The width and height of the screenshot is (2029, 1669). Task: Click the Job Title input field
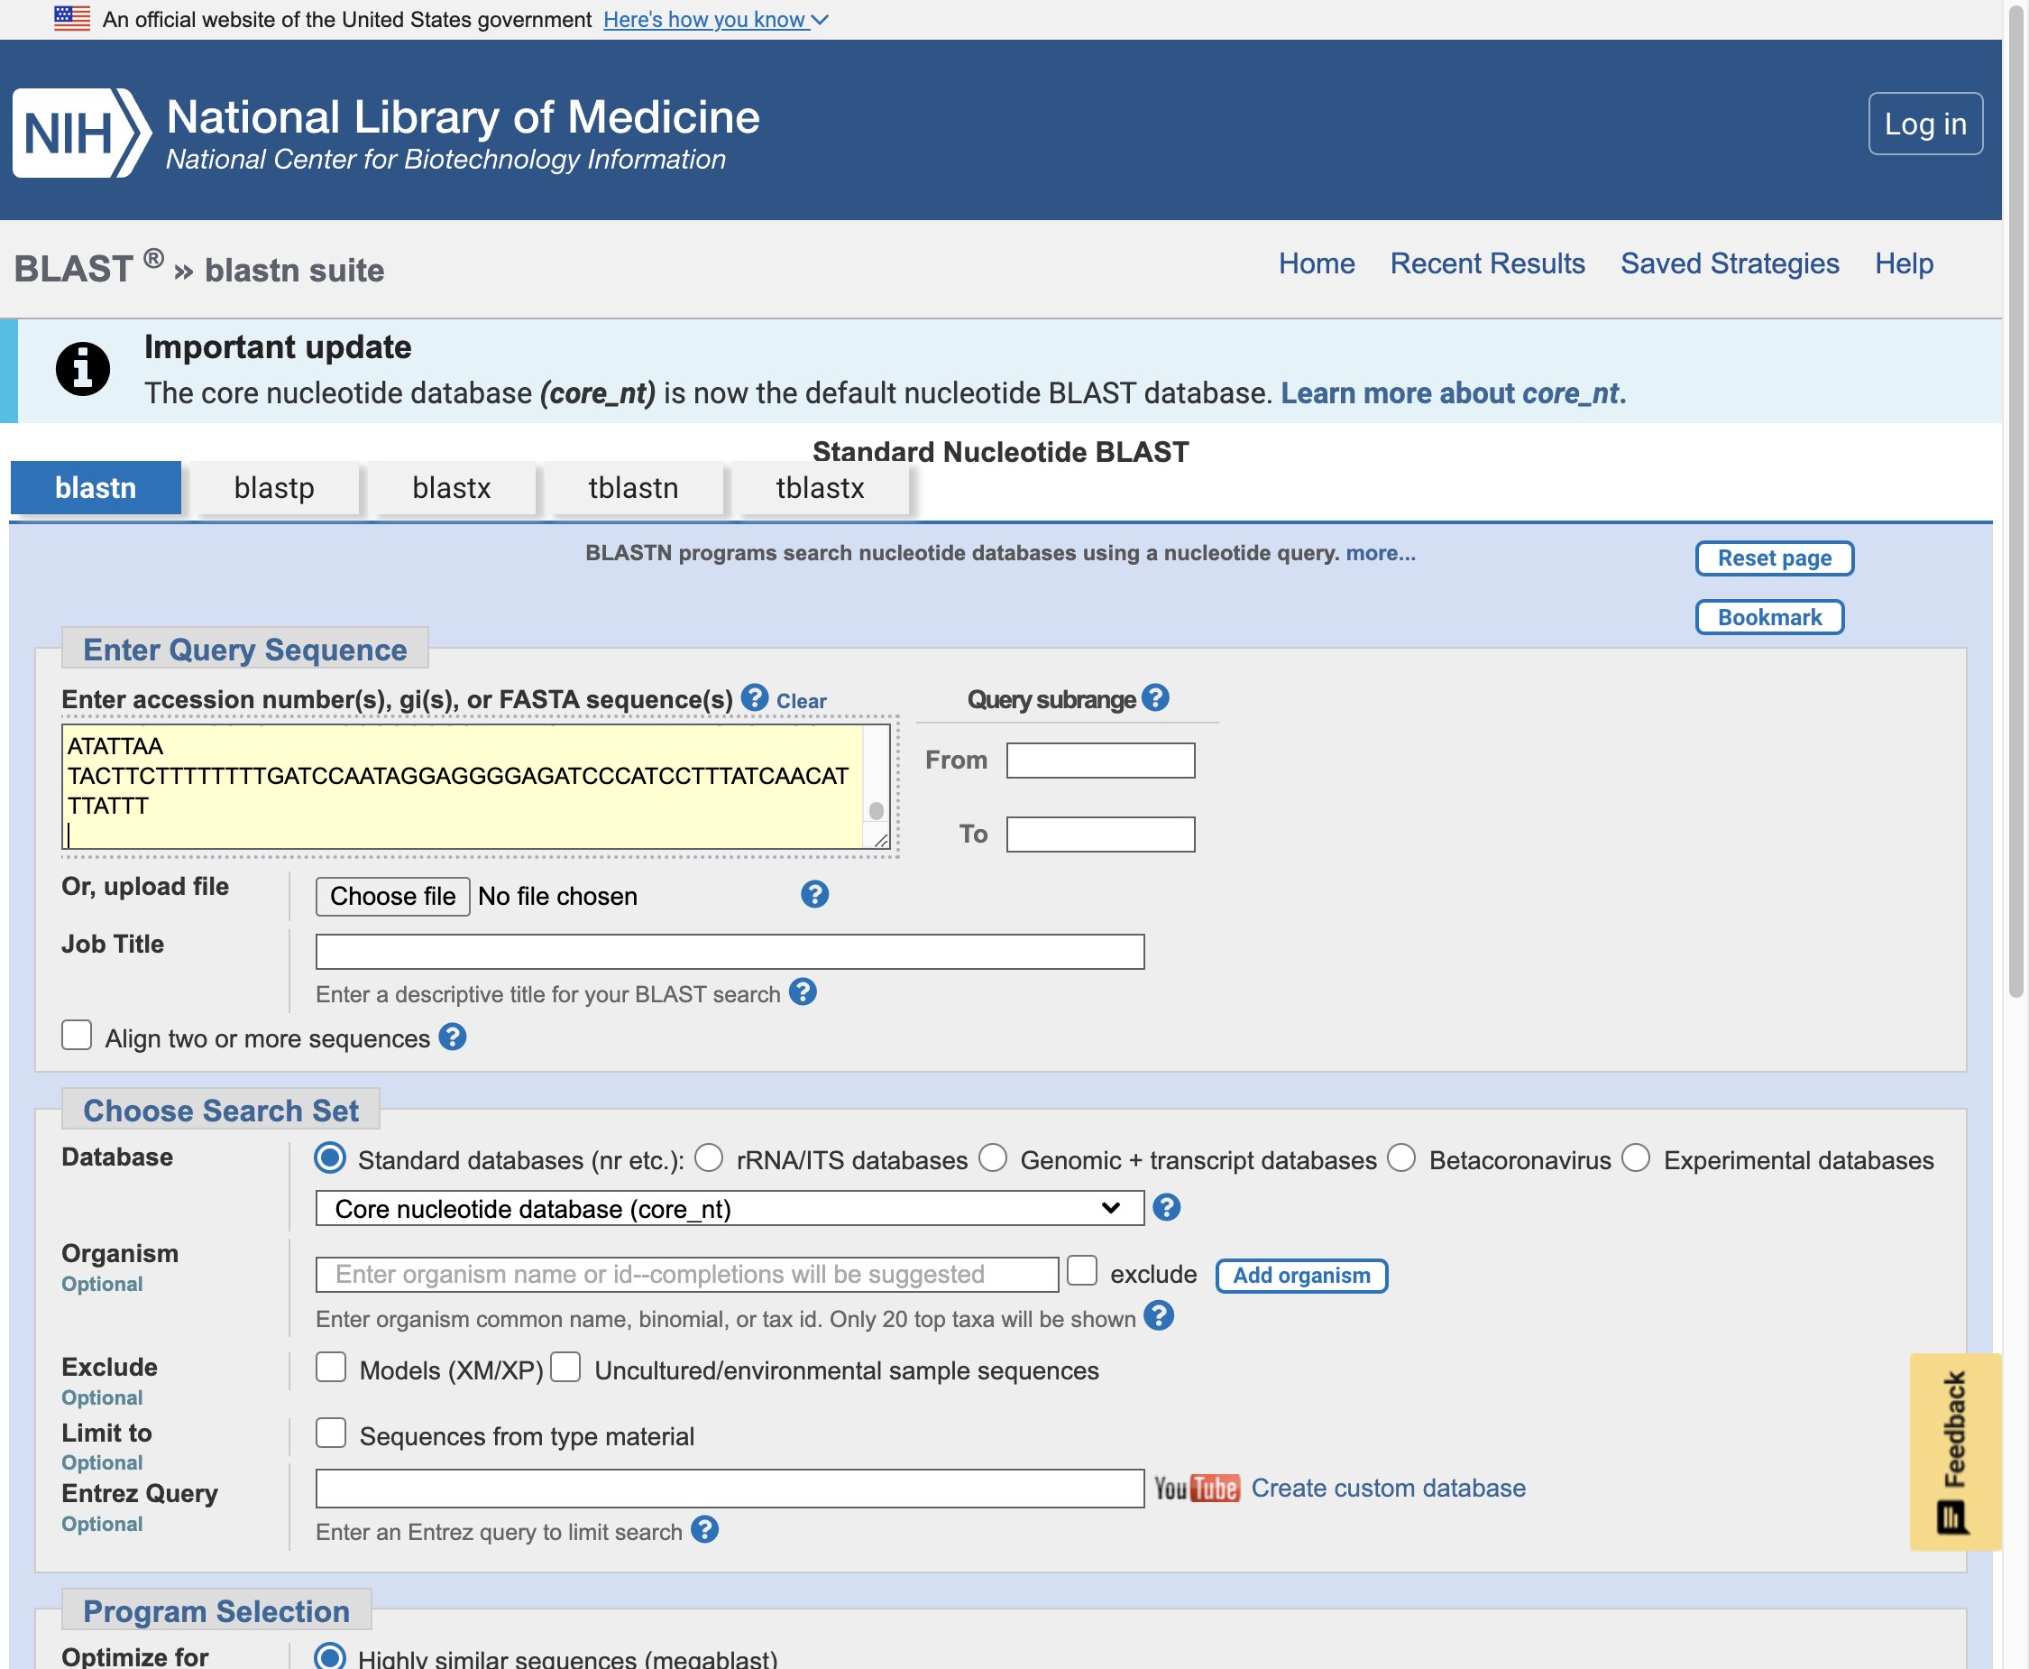point(730,951)
